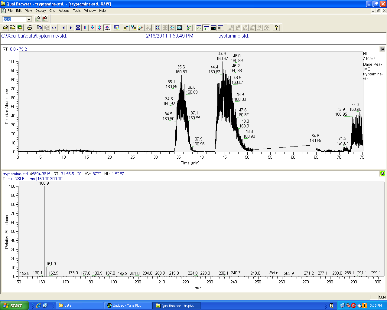Switch to Untitled - Tune Plus taskbar button
This screenshot has width=387, height=310.
tap(127, 305)
